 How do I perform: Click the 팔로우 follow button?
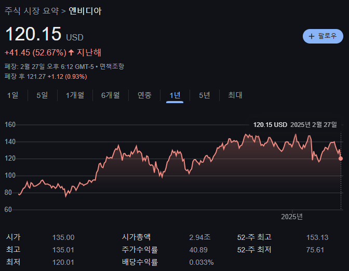[x=323, y=36]
